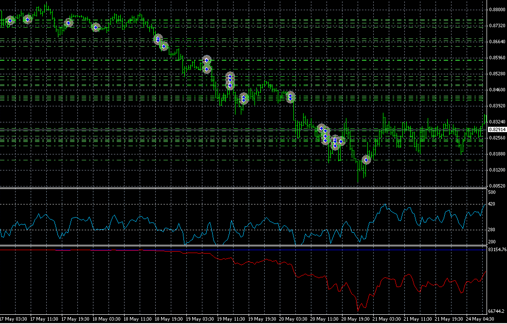The image size is (507, 324).
Task: Click price scale value 0.80520
Action: 497,186
